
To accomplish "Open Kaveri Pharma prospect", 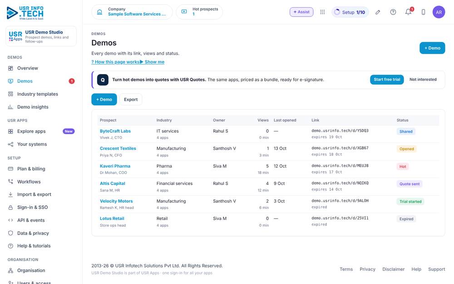I will (115, 166).
